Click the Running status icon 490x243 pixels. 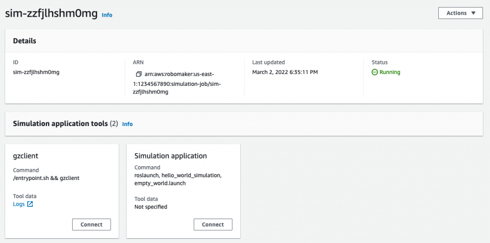pos(375,72)
